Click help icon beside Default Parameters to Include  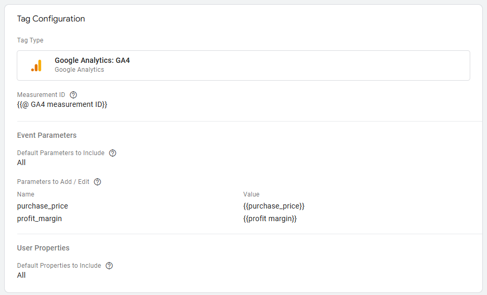pos(113,153)
